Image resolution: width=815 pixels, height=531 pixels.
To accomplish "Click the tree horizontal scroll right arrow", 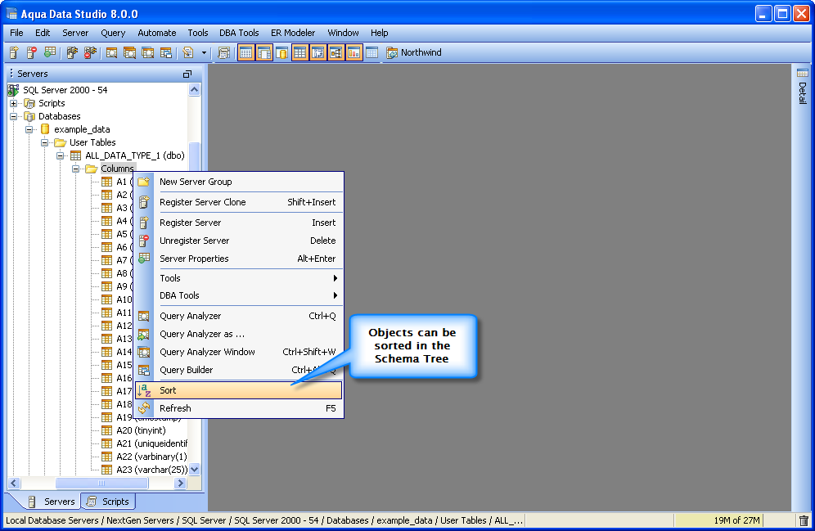I will pos(180,484).
